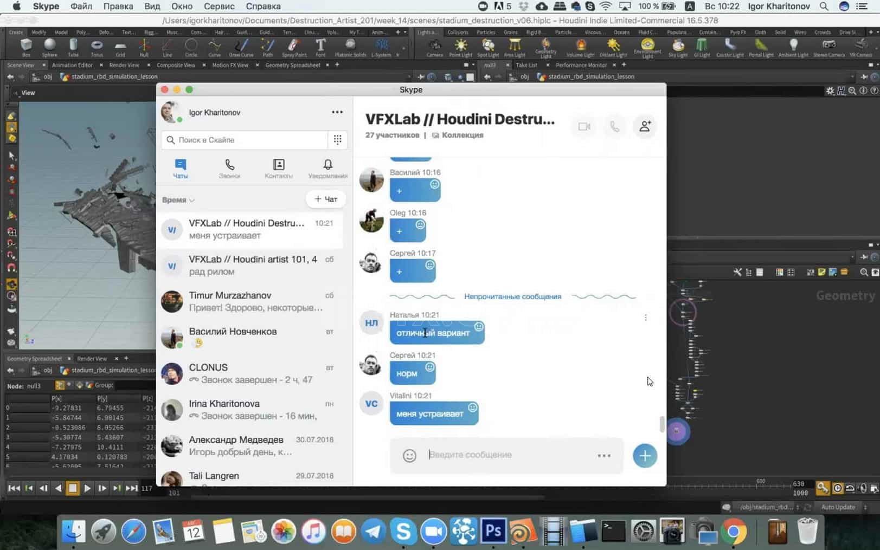
Task: Open Houdini Render View tab
Action: (x=124, y=65)
